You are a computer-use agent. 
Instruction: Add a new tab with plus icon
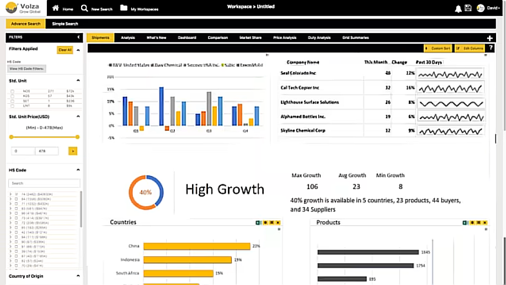490,38
